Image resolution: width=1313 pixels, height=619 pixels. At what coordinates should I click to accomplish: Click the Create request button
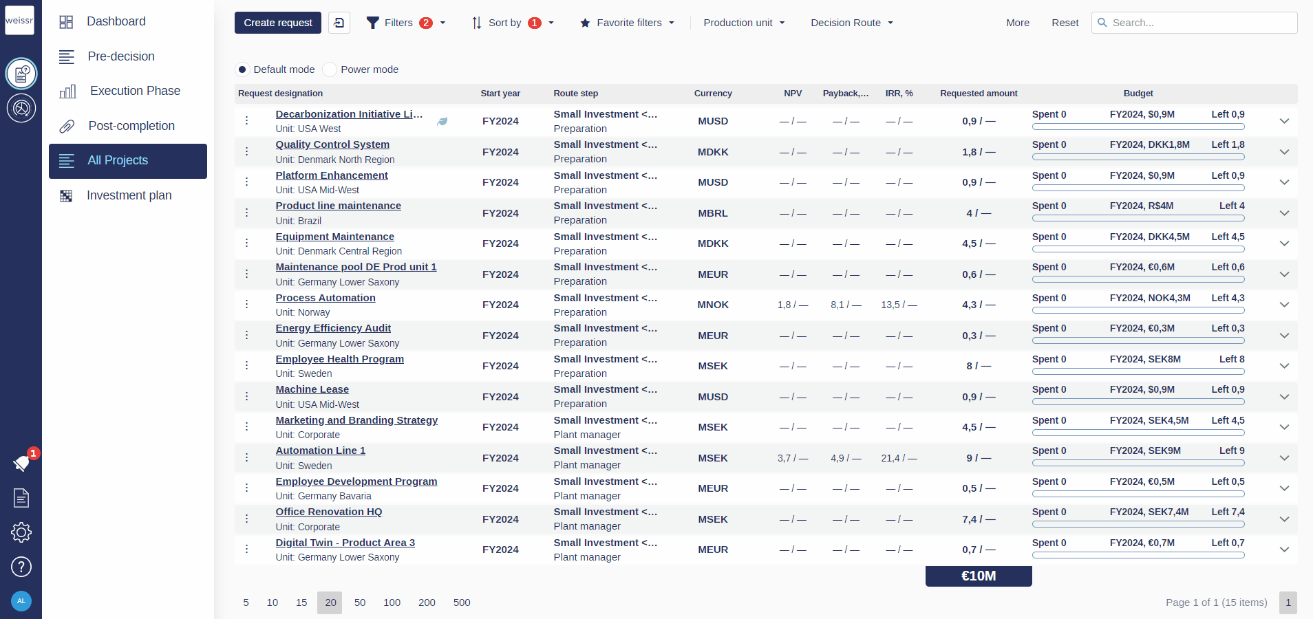click(277, 23)
